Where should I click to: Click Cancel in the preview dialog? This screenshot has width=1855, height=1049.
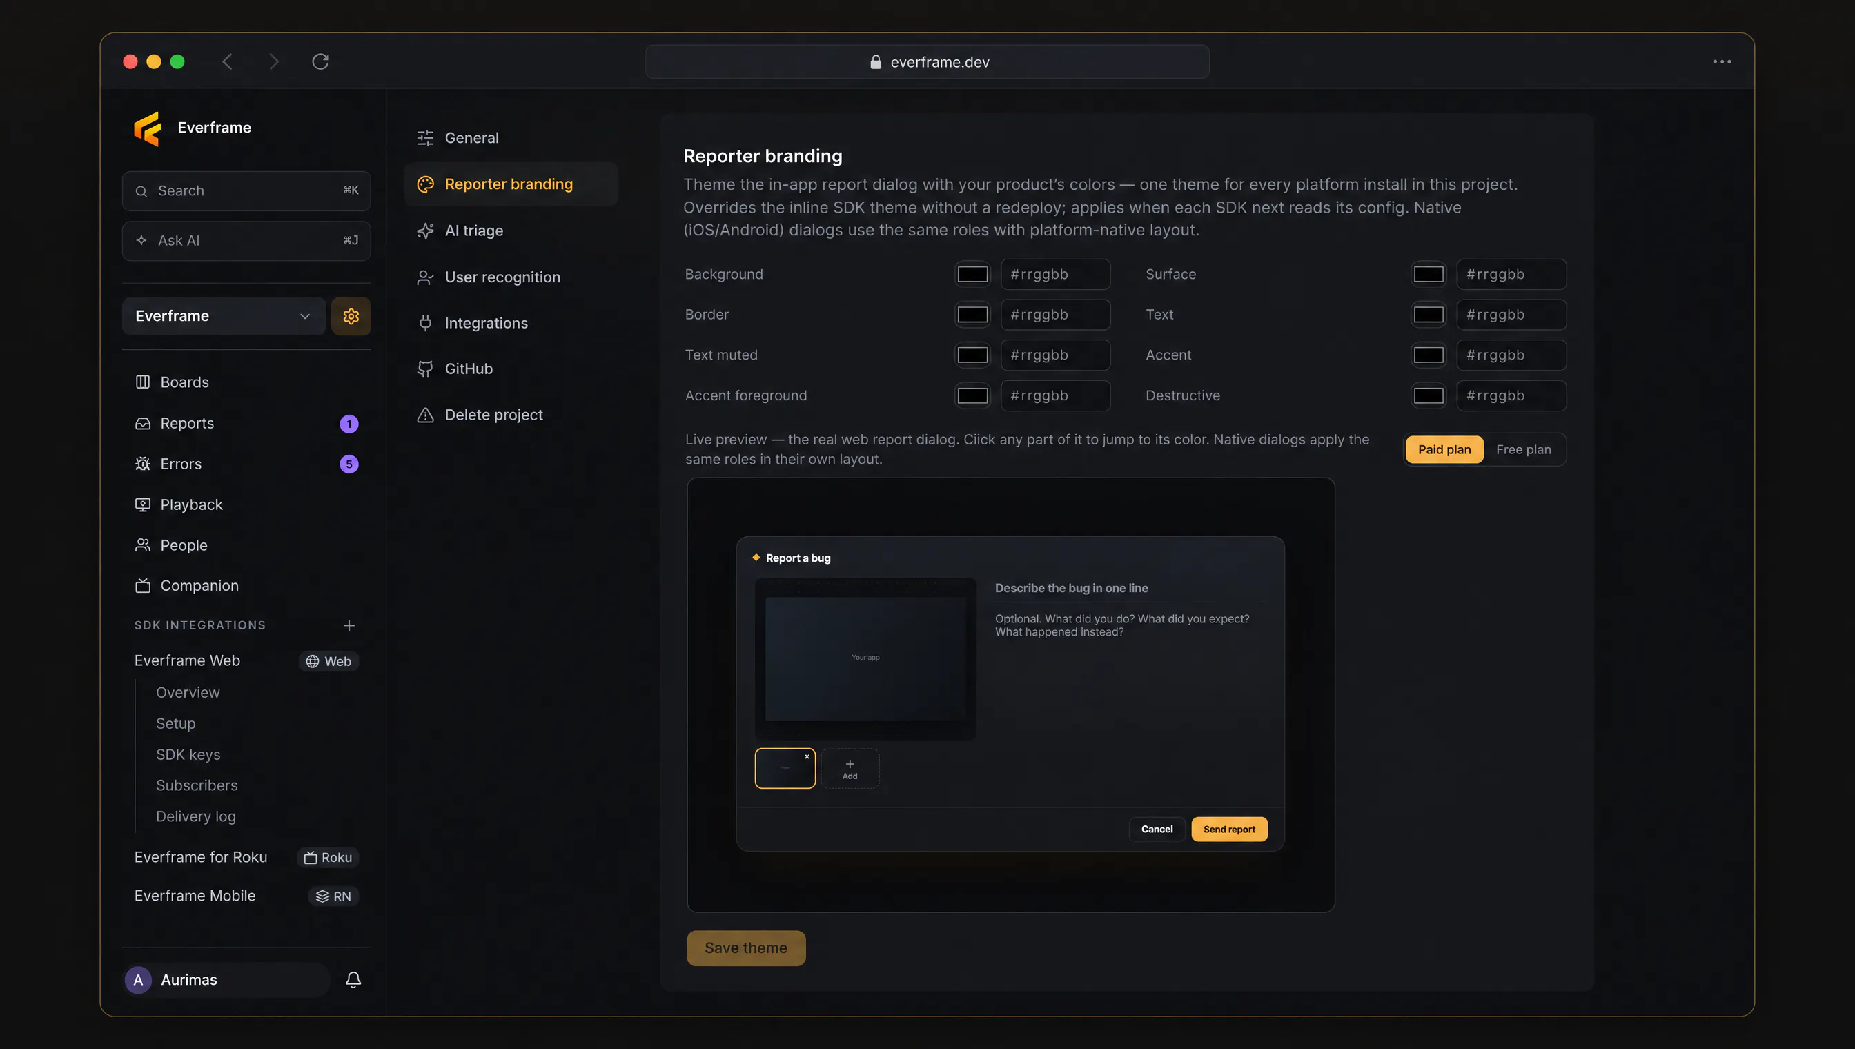pos(1156,830)
